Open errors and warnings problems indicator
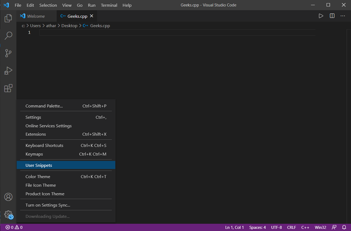351x231 pixels. (x=14, y=227)
